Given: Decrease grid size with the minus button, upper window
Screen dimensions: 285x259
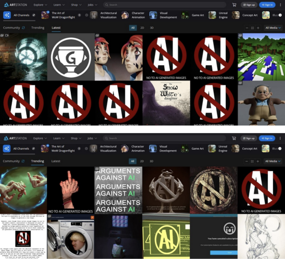Looking at the screenshot, I should click(247, 28).
